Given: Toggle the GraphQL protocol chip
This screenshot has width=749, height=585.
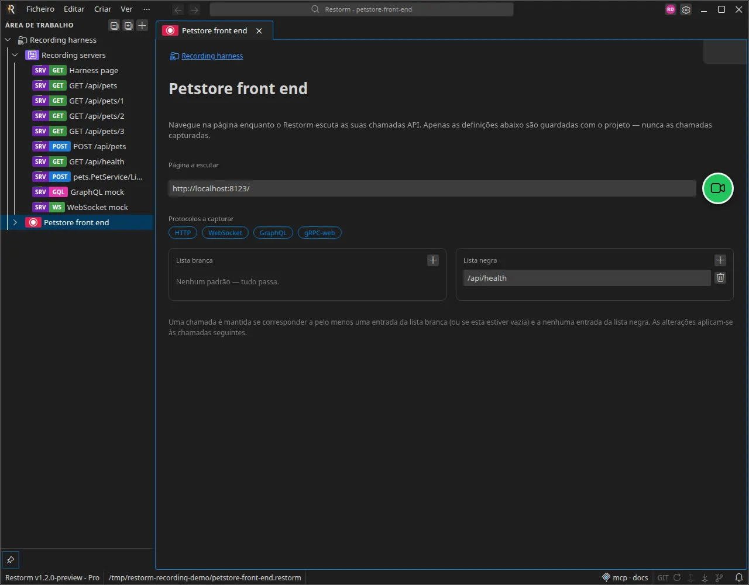Looking at the screenshot, I should [273, 233].
